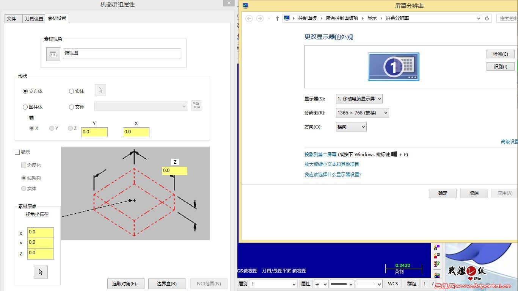
Task: Click the solid-picker arrow icon beside 实体
Action: point(100,90)
